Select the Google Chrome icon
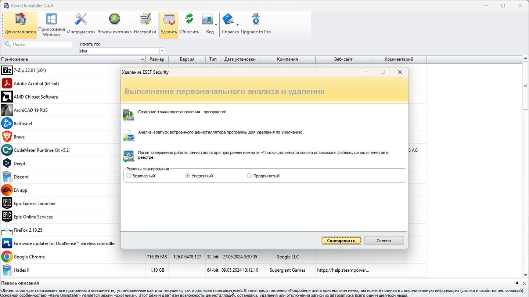 (7, 257)
